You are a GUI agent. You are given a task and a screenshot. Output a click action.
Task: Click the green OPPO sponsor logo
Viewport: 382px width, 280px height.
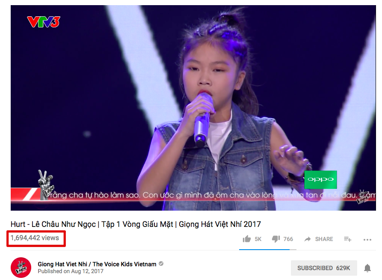320,180
